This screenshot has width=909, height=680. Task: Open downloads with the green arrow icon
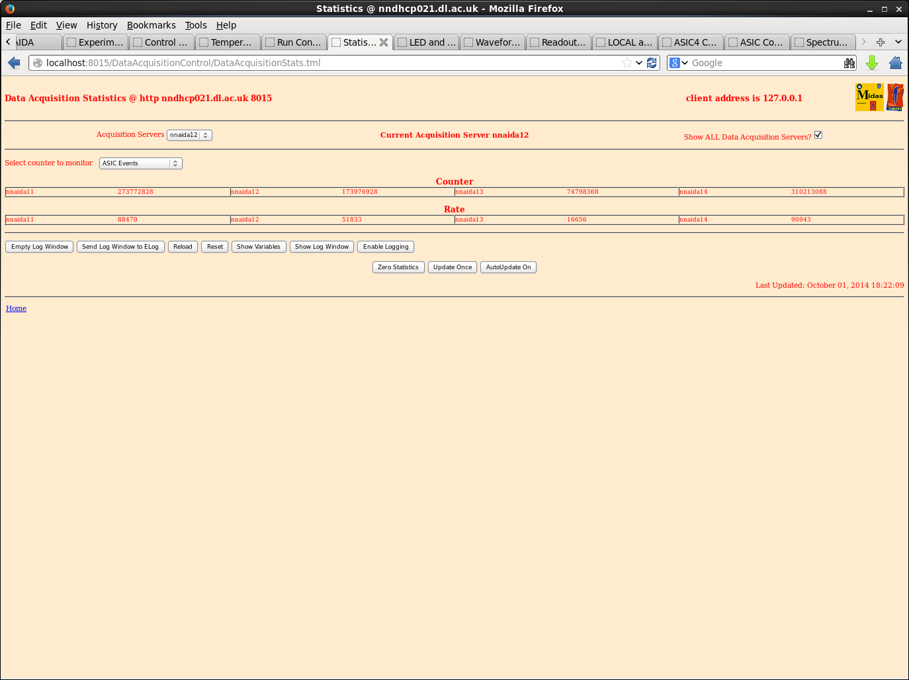[x=872, y=63]
